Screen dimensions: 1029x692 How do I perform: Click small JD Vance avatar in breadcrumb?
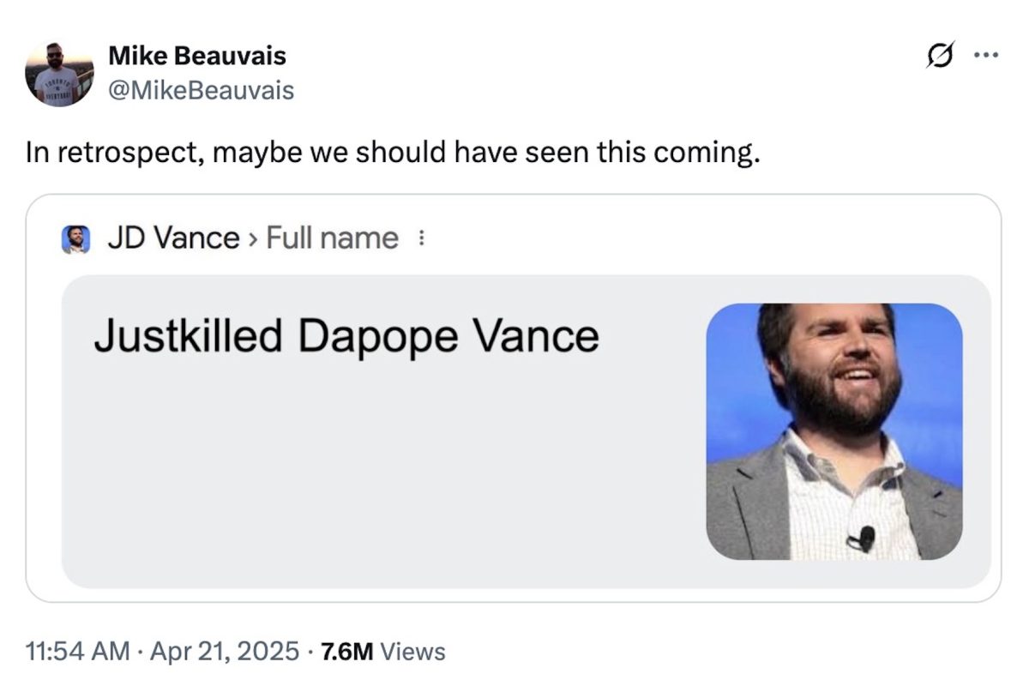point(76,239)
